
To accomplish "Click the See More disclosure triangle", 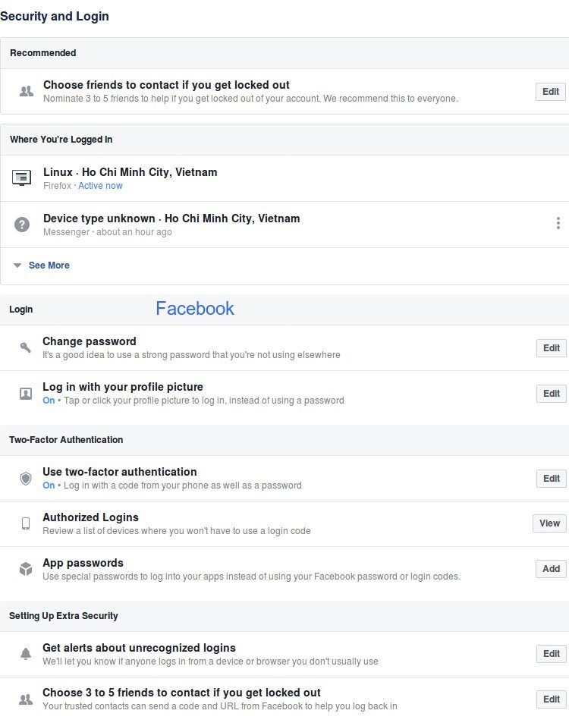I will tap(17, 266).
